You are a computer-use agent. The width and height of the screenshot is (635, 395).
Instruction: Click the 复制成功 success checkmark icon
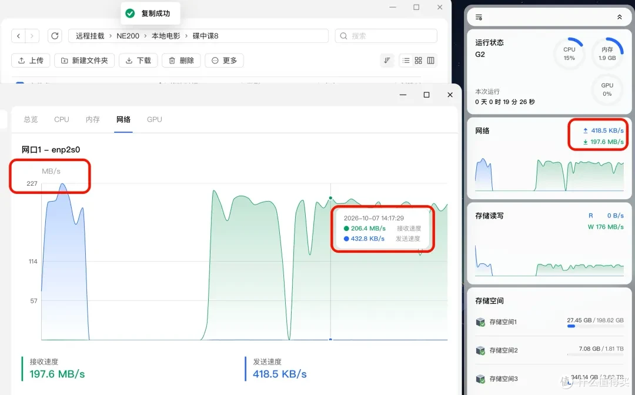[x=130, y=14]
